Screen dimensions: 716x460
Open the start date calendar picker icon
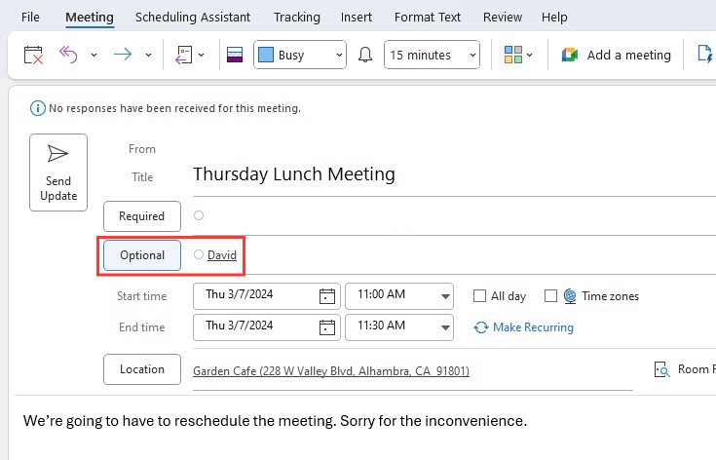pos(327,296)
